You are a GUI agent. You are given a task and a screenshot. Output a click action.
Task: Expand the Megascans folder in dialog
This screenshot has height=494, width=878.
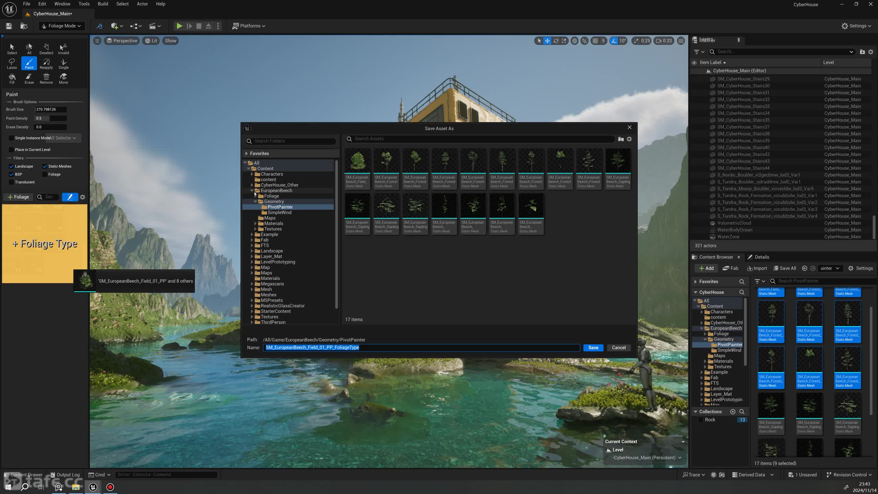coord(252,284)
